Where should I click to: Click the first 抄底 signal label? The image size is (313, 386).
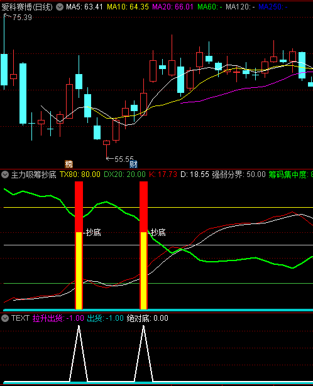tap(94, 232)
